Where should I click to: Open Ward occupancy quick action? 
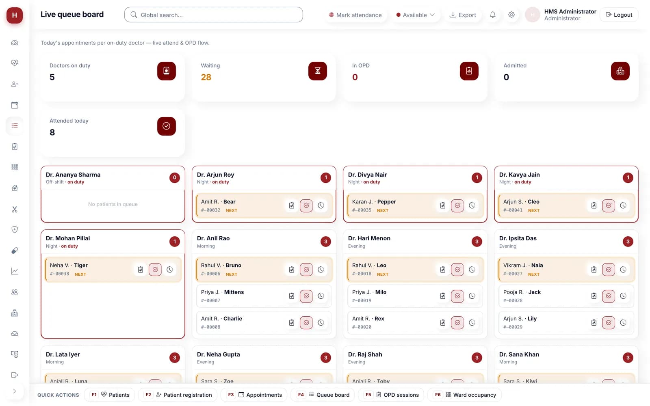pyautogui.click(x=465, y=395)
